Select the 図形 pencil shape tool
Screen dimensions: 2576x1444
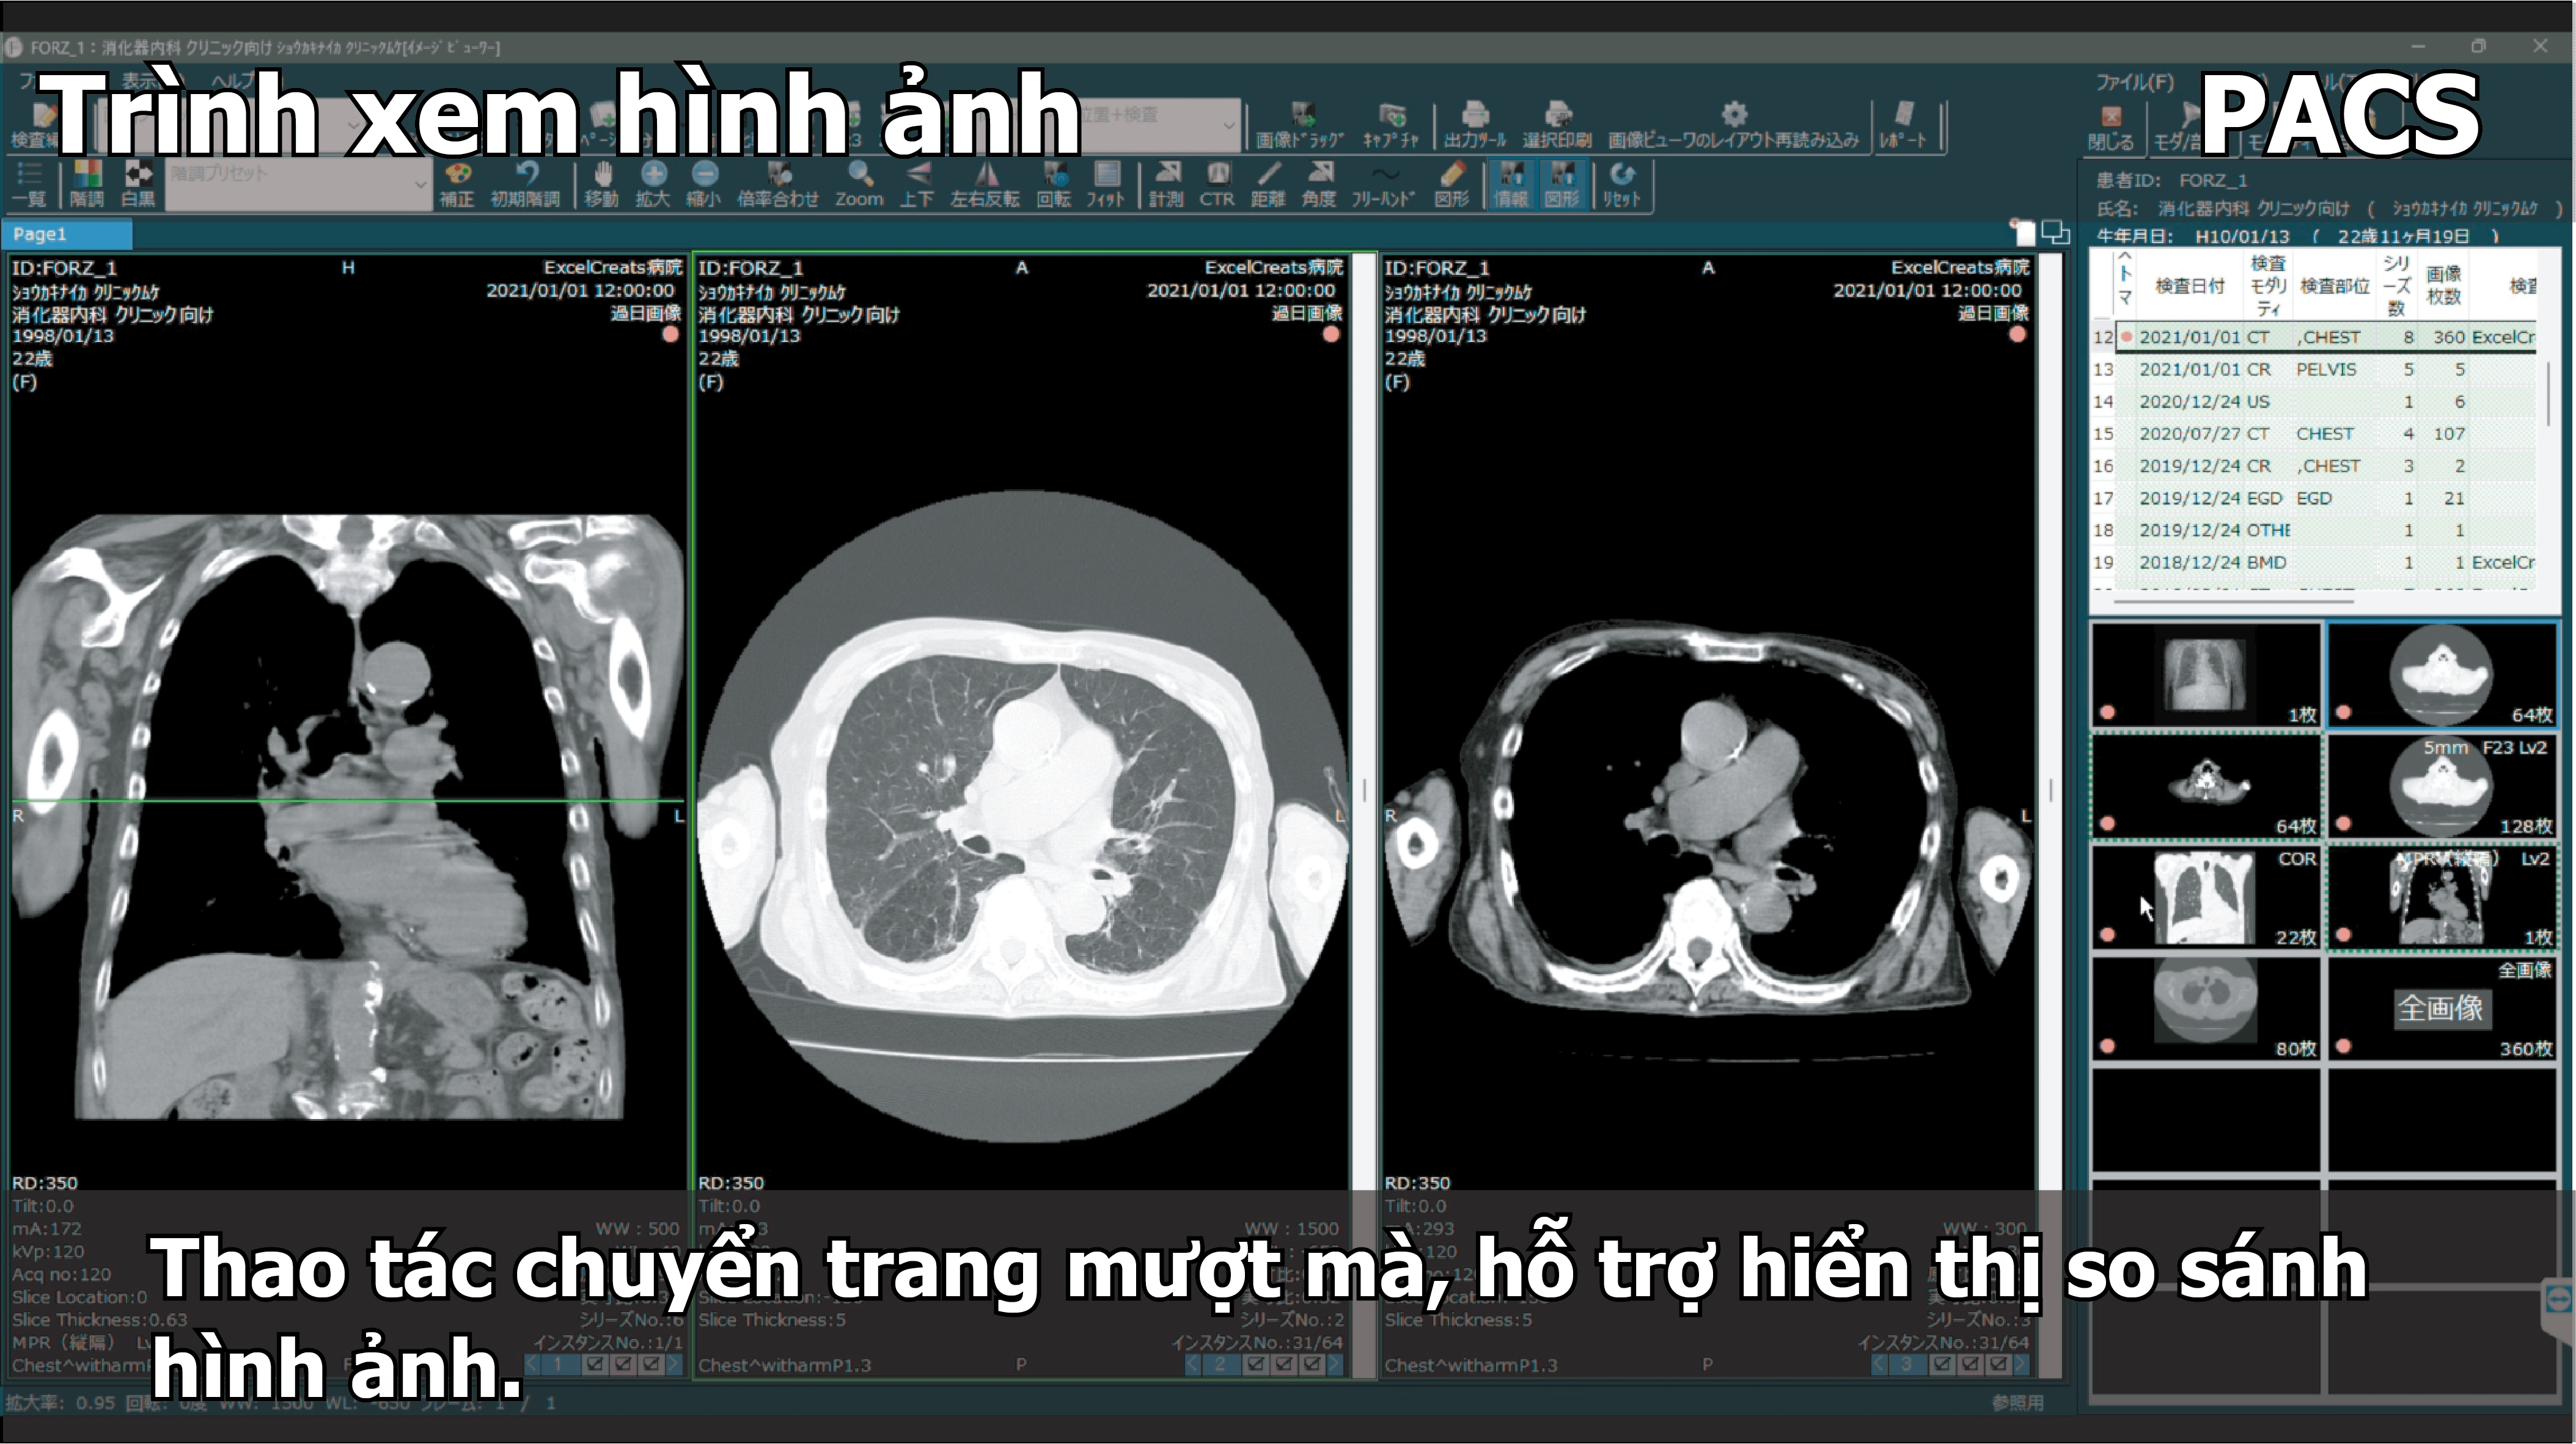point(1451,184)
